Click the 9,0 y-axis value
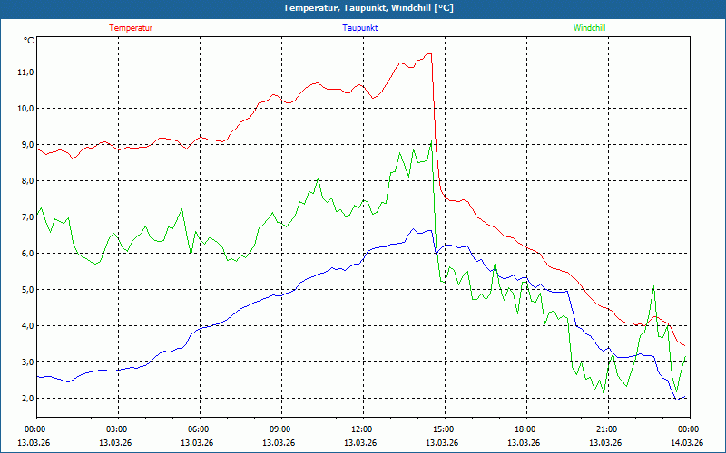 coord(28,145)
